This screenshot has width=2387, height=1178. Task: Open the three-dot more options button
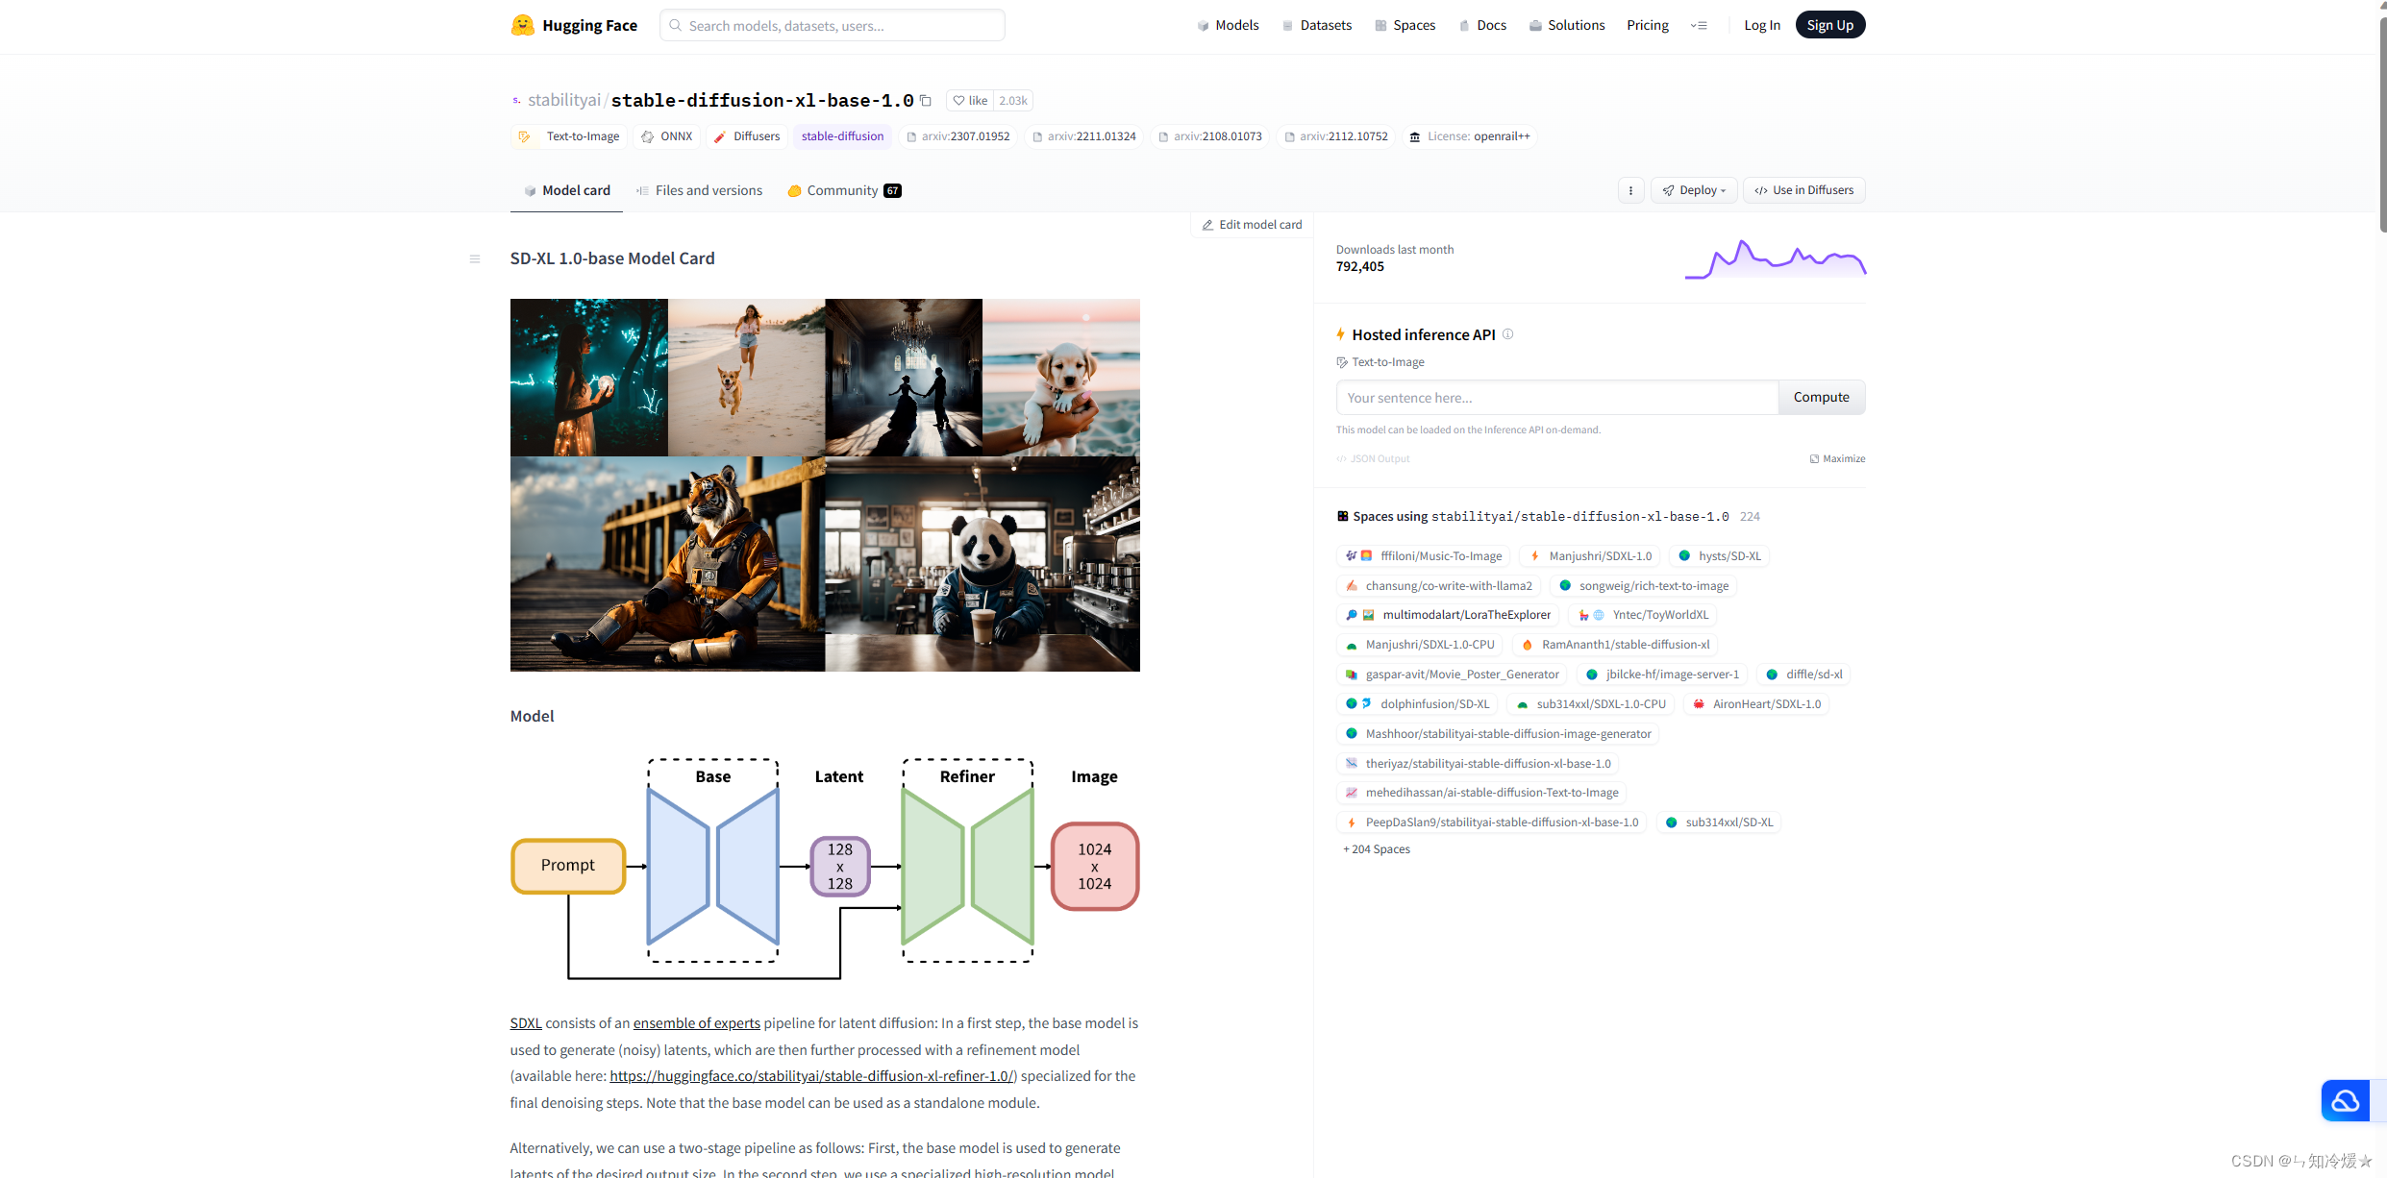click(x=1630, y=190)
